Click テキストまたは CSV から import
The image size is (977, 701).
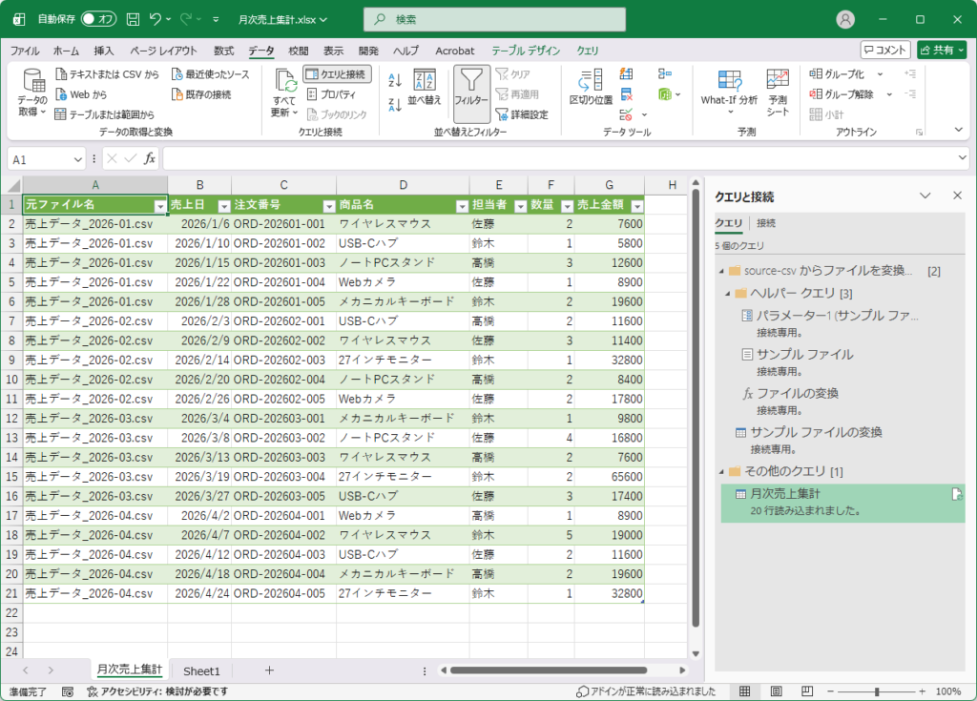(x=107, y=74)
